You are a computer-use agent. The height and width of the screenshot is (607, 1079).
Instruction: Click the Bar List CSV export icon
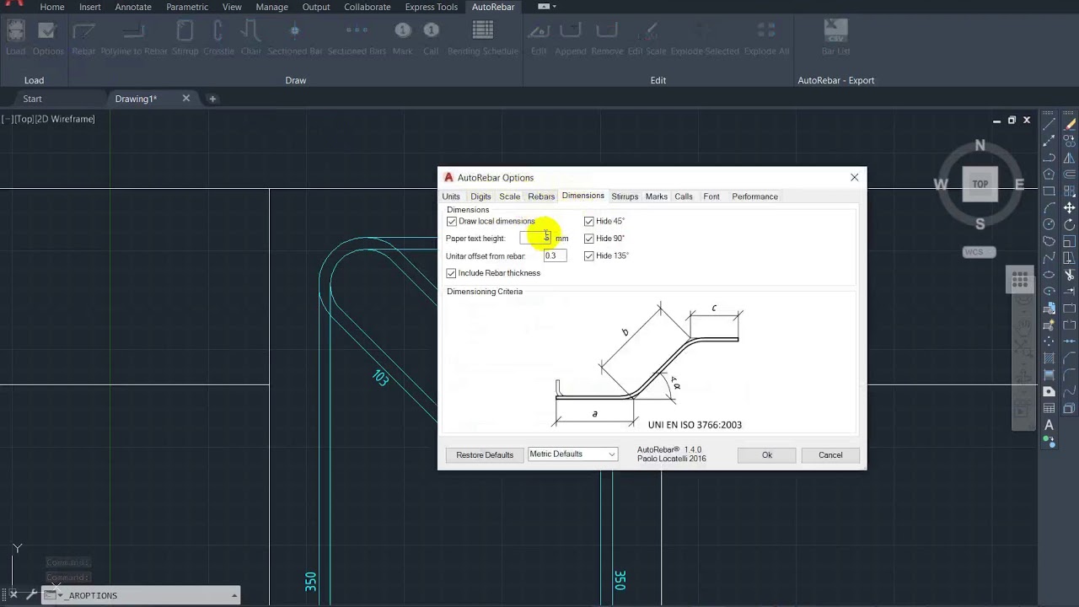(835, 38)
